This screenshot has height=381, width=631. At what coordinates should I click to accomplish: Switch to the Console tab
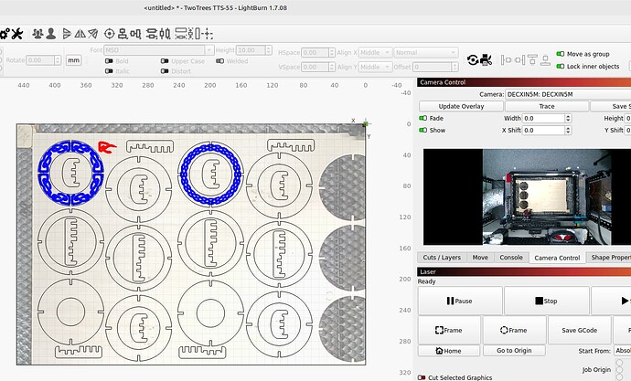[511, 258]
